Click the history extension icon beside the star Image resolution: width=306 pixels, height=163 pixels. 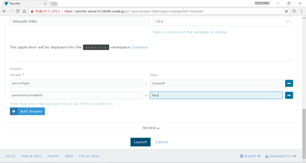294,11
